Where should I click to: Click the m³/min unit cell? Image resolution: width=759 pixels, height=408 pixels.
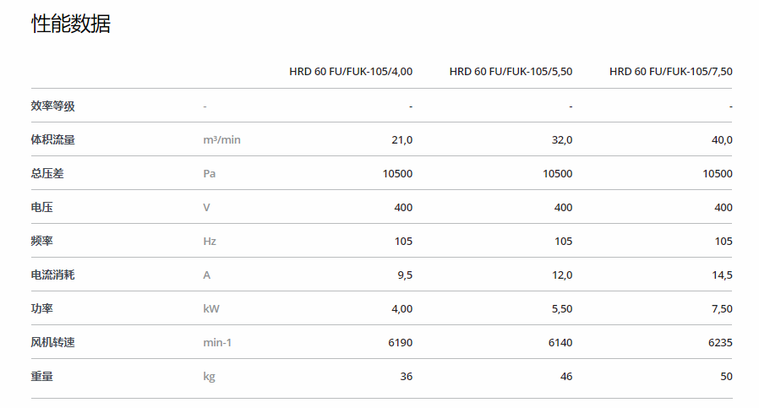[221, 140]
